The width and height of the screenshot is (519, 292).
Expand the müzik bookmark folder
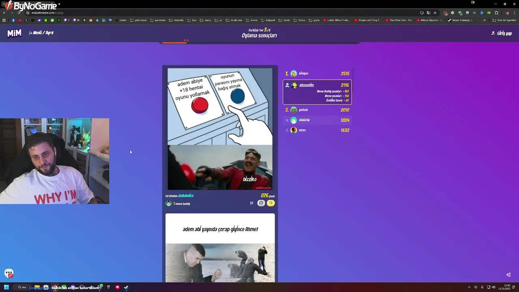point(284,20)
